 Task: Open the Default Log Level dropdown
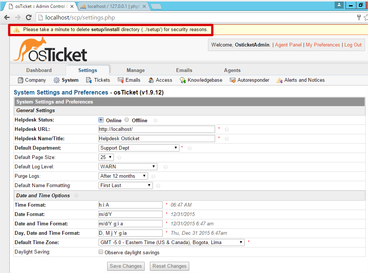pos(128,166)
